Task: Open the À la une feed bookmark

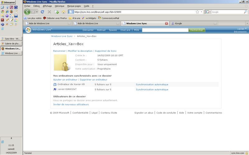Action: 74,18
